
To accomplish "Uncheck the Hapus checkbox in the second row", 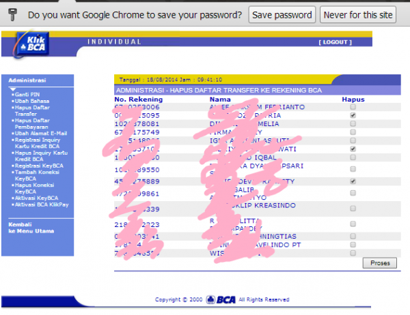I will click(353, 117).
